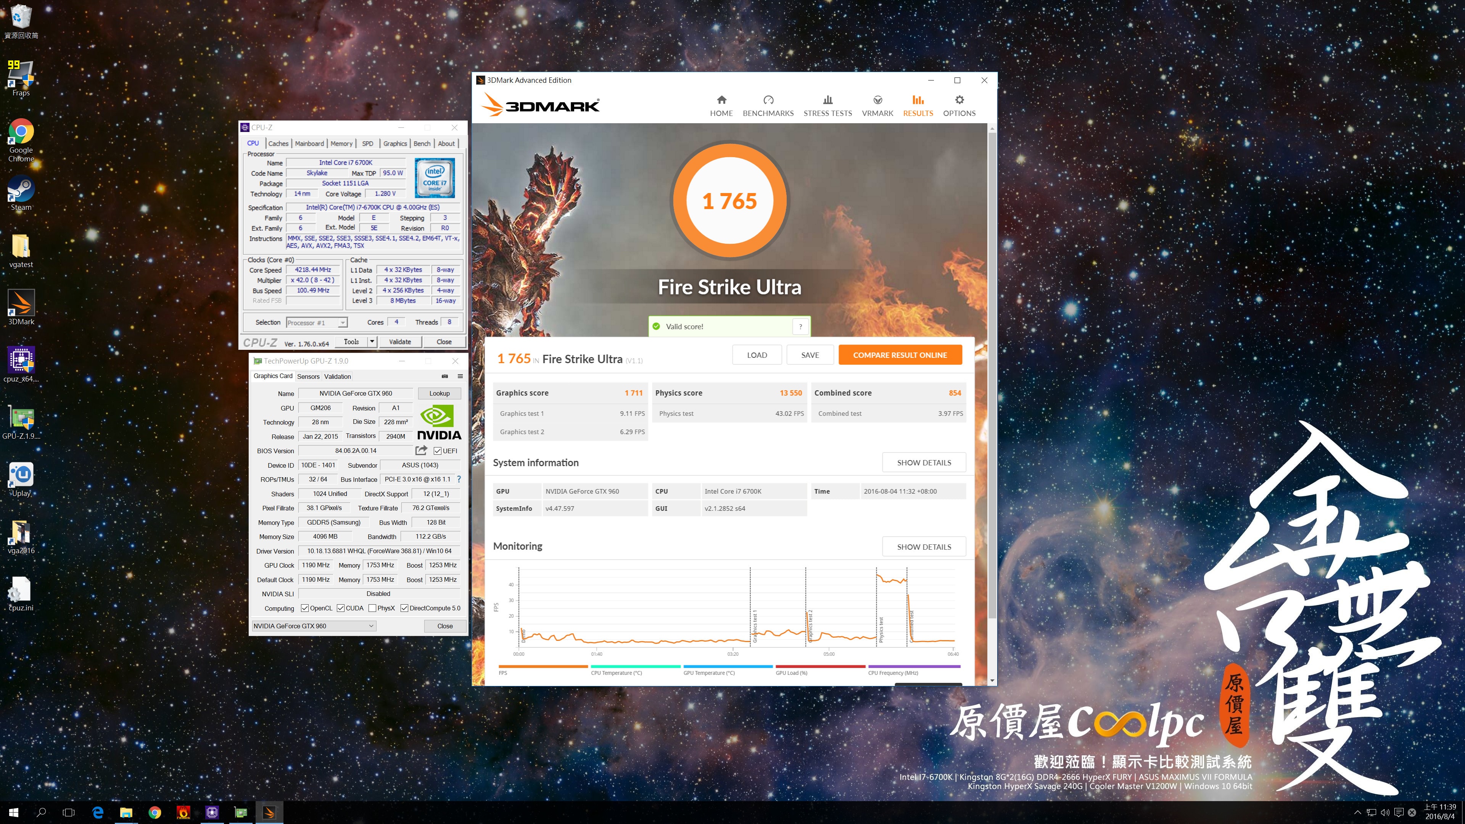Click the CPU Temperature teal legend bar

[635, 666]
